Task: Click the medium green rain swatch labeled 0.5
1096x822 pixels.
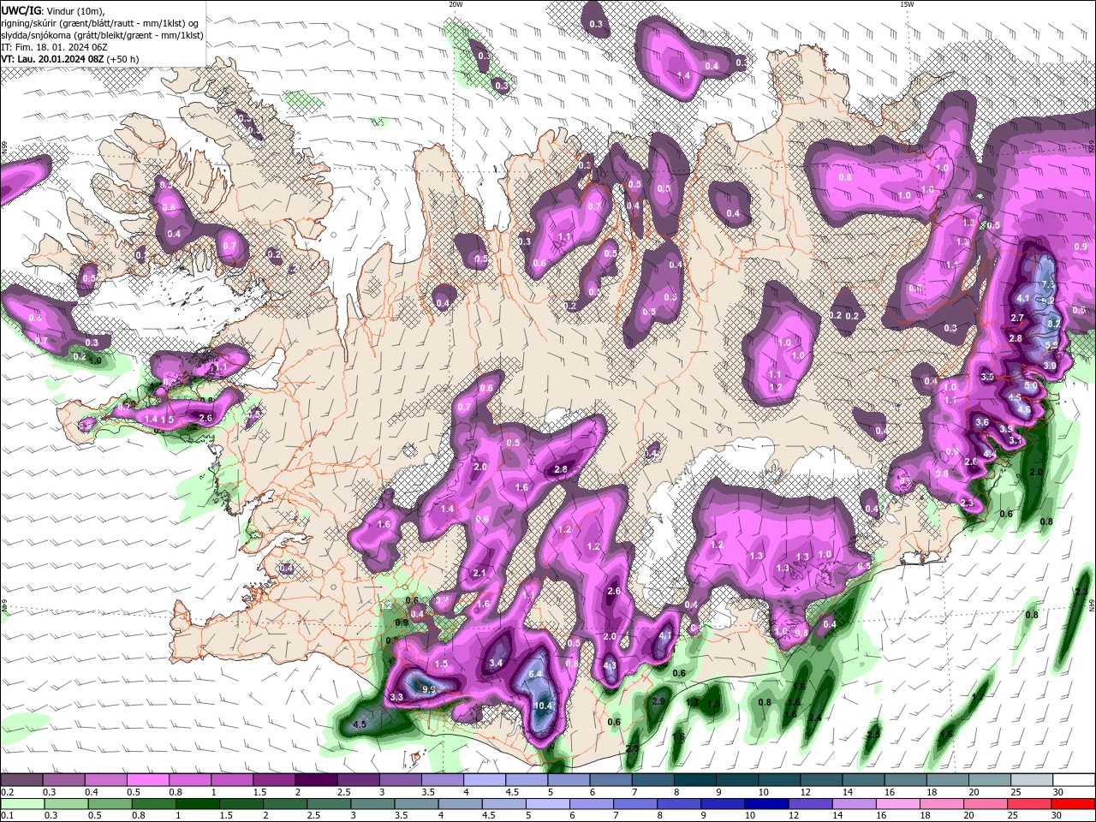Action: (x=110, y=803)
